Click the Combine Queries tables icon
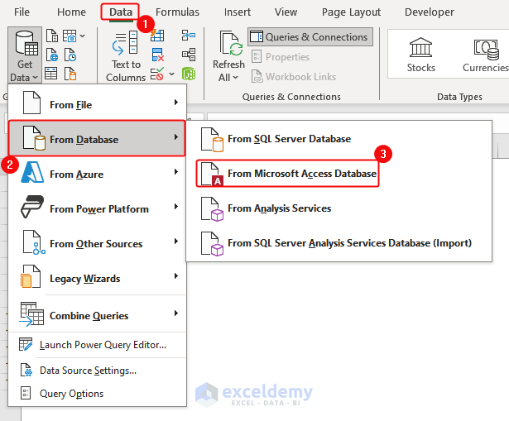 coord(31,313)
